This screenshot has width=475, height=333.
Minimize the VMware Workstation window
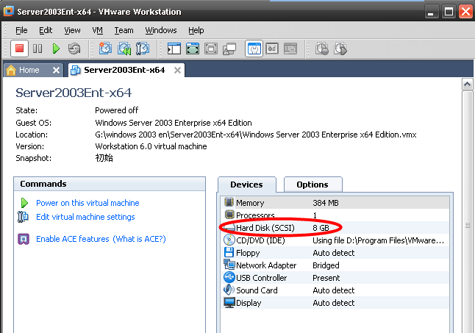click(431, 12)
